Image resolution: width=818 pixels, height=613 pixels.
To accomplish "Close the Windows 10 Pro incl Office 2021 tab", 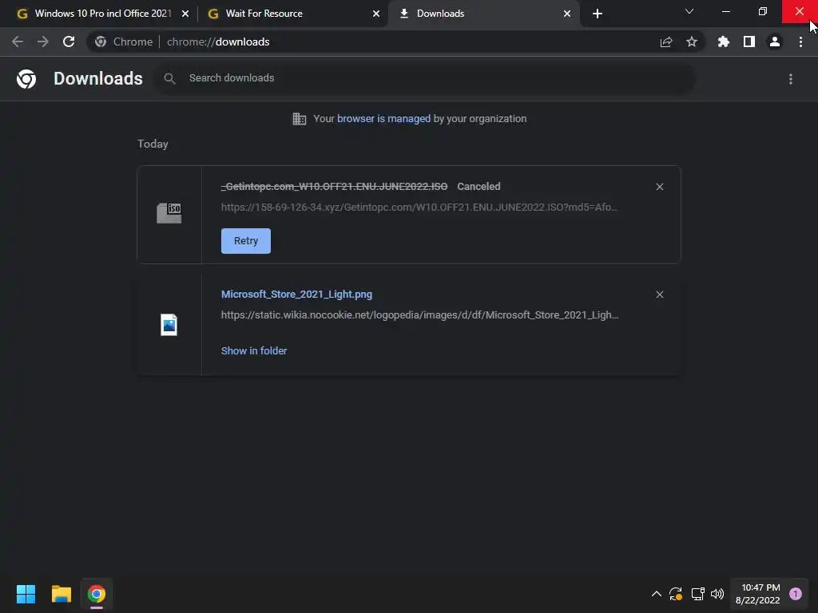I will click(x=185, y=14).
